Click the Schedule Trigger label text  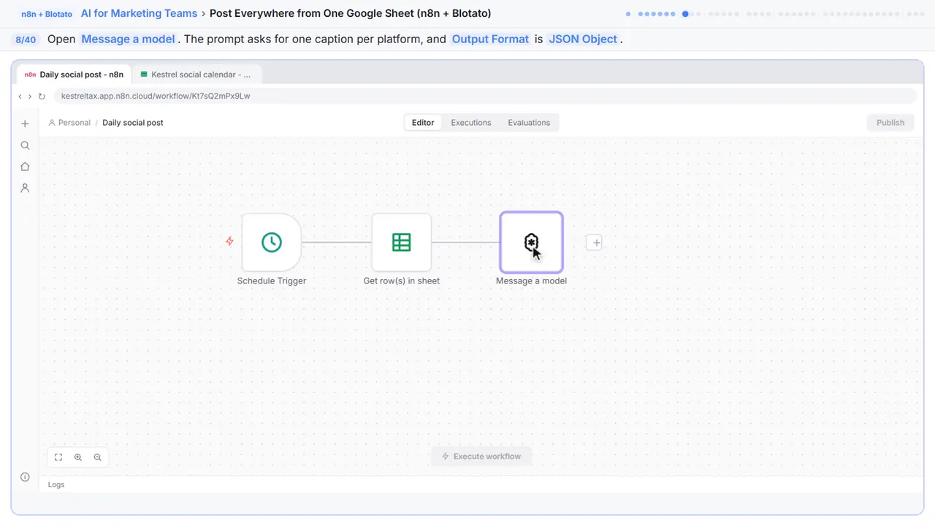272,281
